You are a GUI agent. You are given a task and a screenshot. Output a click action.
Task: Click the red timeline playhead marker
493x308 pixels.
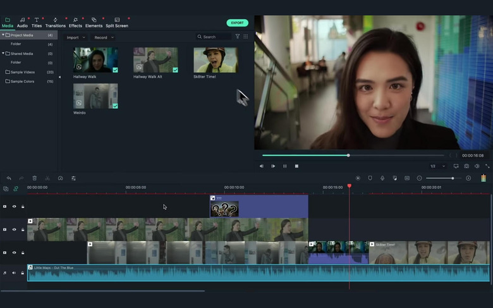pyautogui.click(x=350, y=186)
